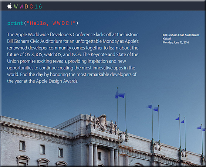Click the teal word print in heading
Image resolution: width=206 pixels, height=167 pixels.
[x=16, y=23]
